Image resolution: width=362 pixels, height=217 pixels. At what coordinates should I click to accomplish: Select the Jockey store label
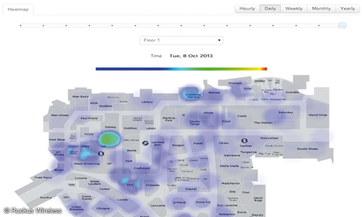[259, 81]
